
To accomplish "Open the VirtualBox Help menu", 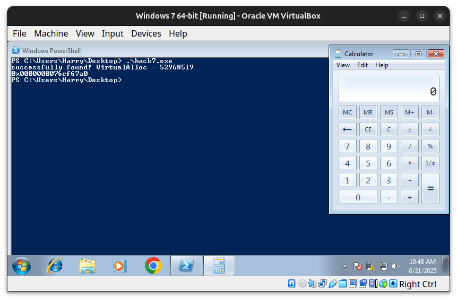I will [x=178, y=33].
